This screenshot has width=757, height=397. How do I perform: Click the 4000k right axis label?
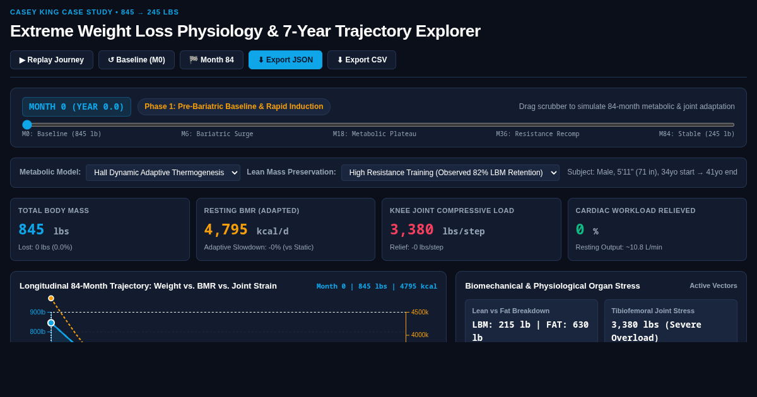click(420, 335)
